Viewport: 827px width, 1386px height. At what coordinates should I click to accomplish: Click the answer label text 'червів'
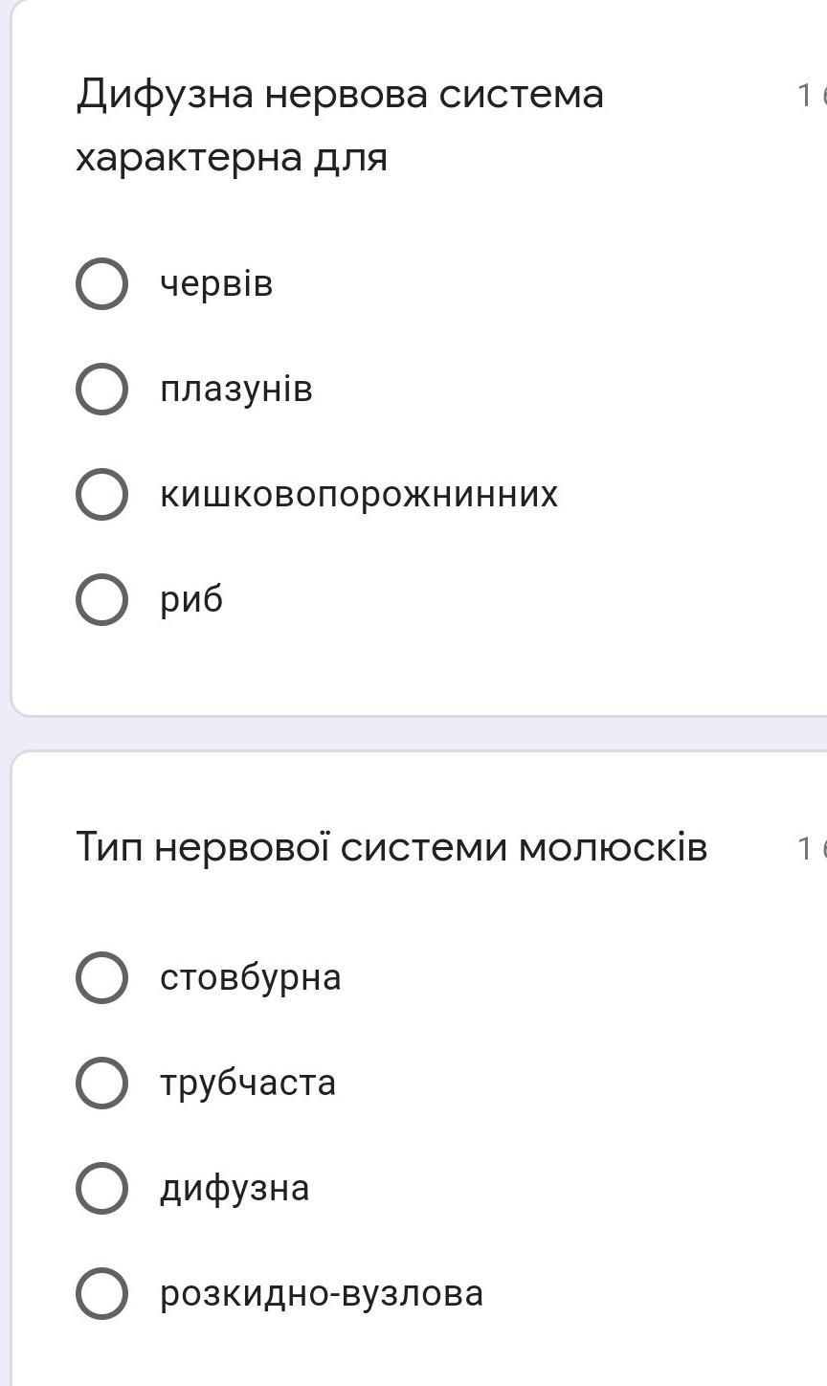tap(216, 284)
